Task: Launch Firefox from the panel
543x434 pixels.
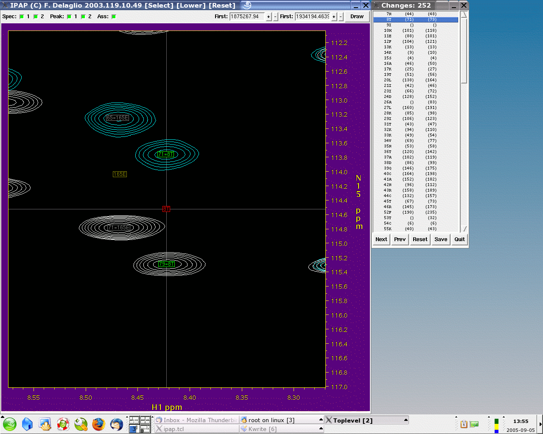Action: coord(98,424)
